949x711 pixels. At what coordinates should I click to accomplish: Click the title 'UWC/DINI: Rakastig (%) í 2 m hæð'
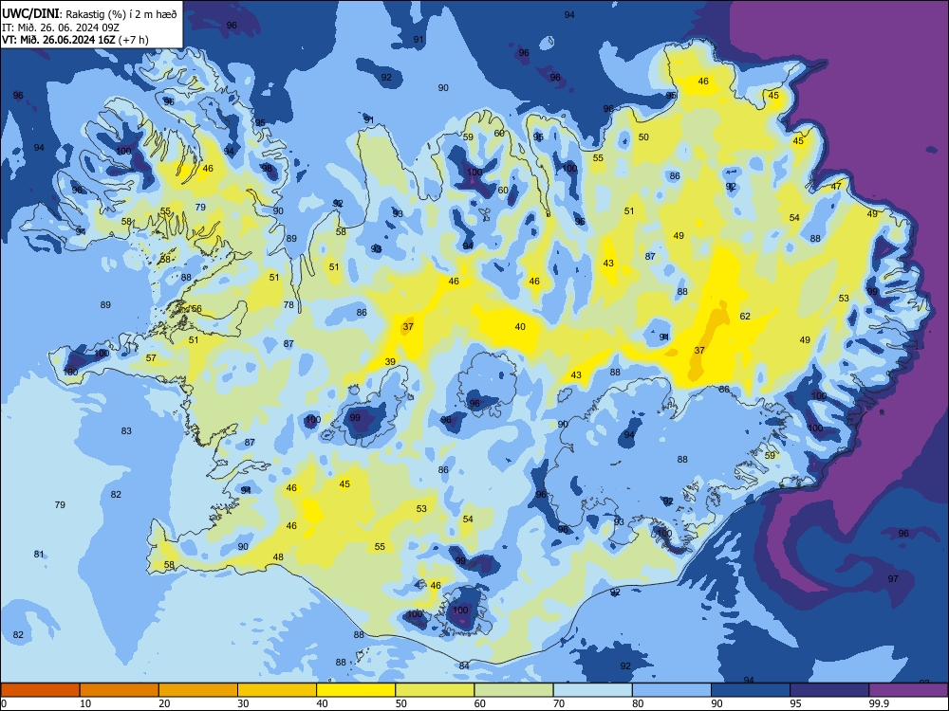pyautogui.click(x=89, y=12)
